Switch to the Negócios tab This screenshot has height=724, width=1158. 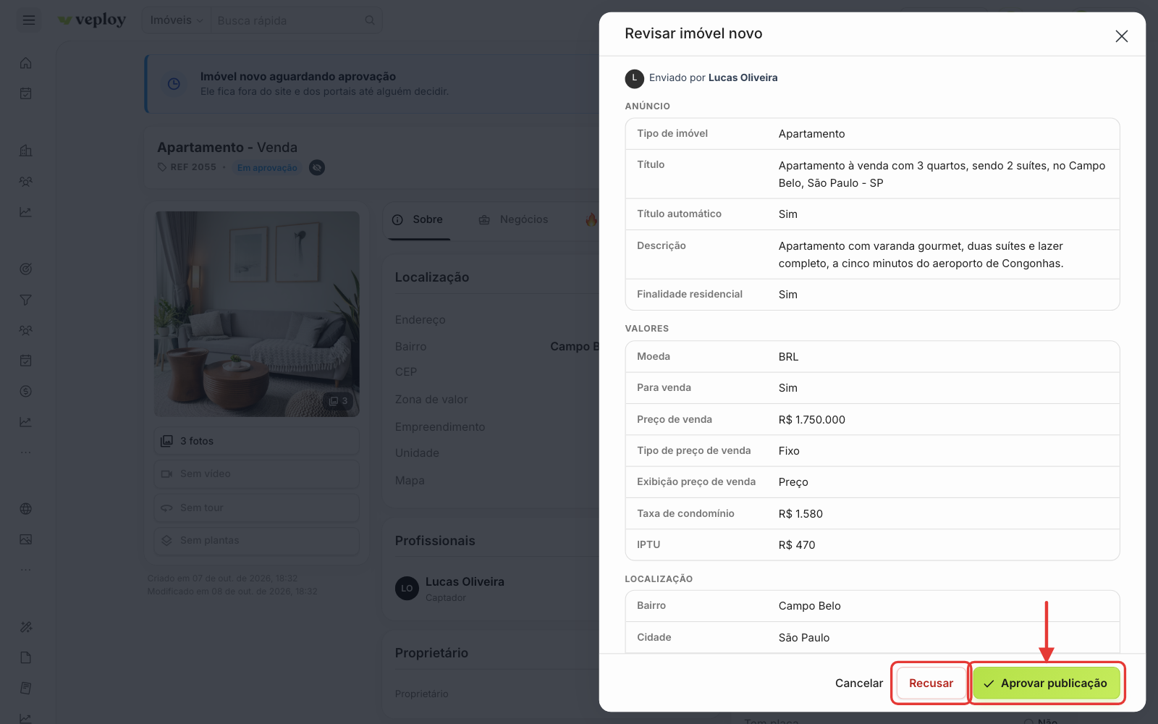[514, 219]
